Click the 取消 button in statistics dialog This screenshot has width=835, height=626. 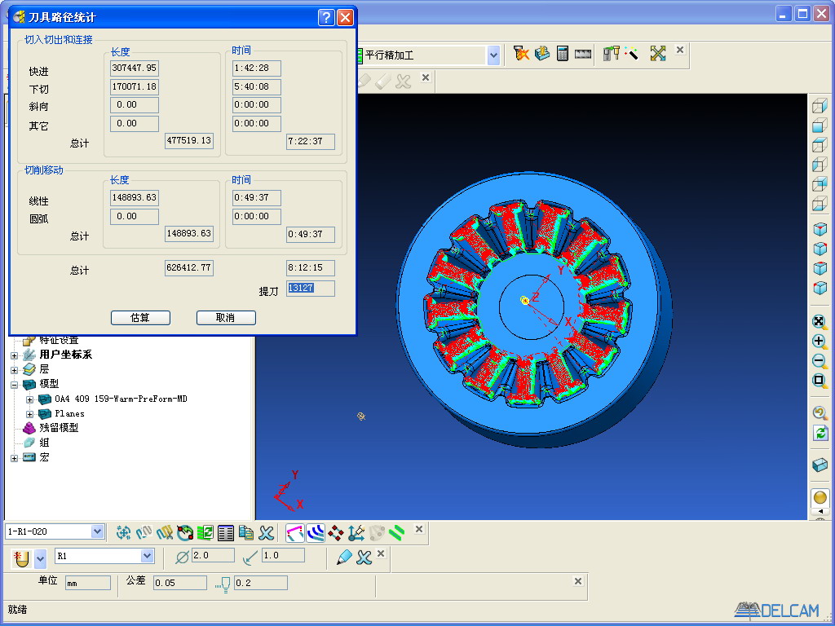tap(227, 318)
